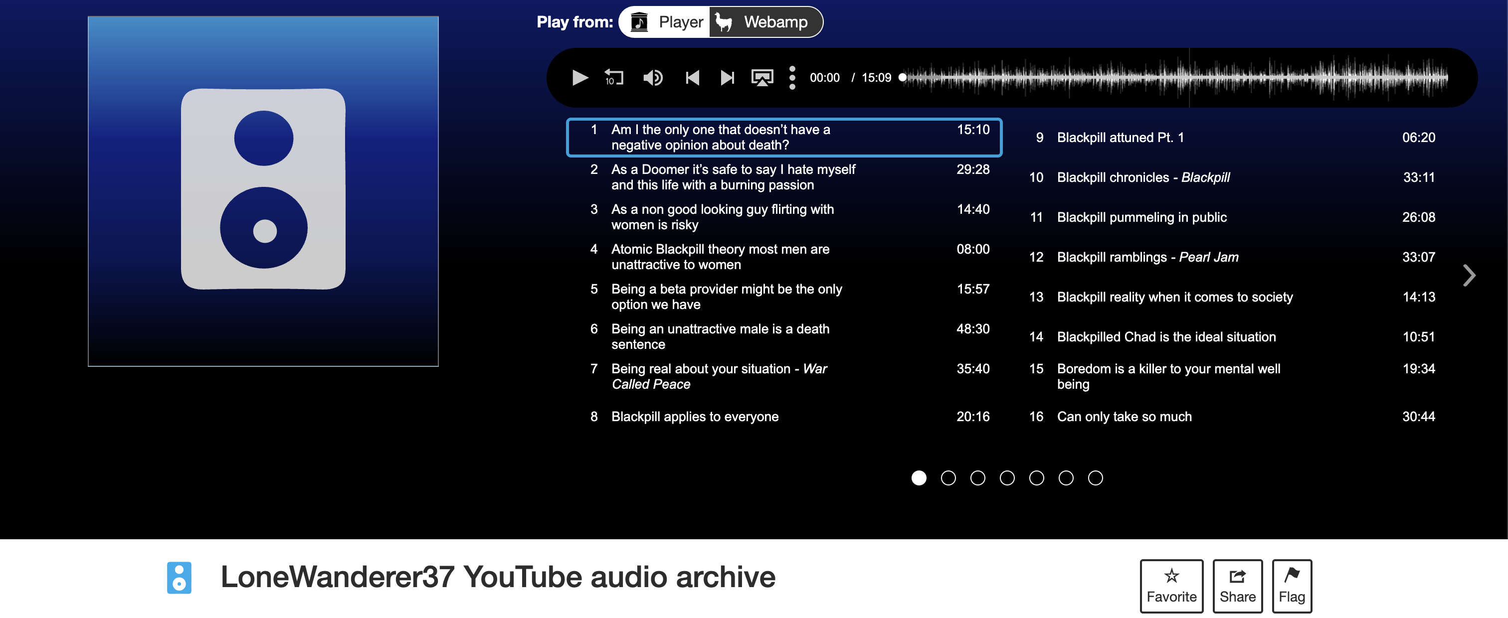Play track 8 'Blackpill applies to everyone'

coord(784,417)
